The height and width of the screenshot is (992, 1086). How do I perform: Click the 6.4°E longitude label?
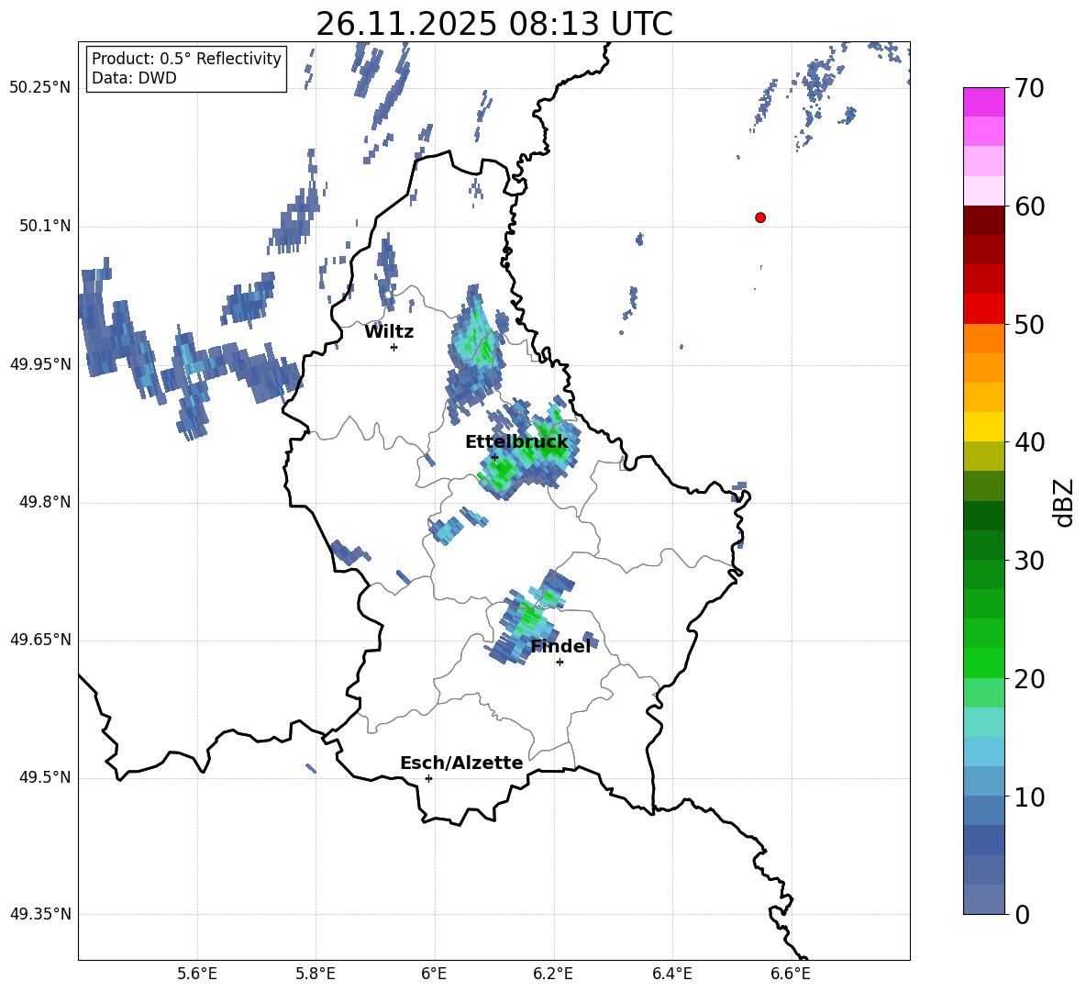(671, 974)
